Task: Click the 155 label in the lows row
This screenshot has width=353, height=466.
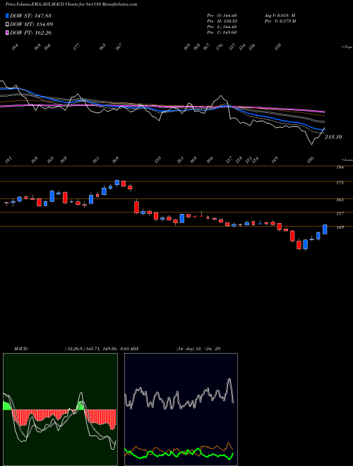Action: tap(157, 160)
